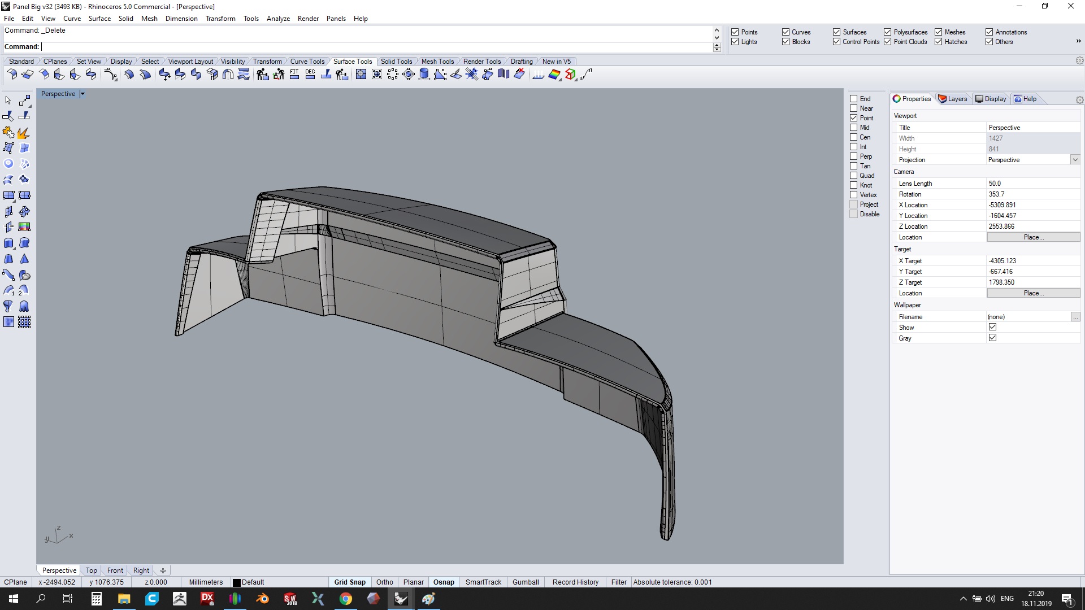Uncheck the Point osnap checkbox
The height and width of the screenshot is (610, 1085).
pyautogui.click(x=854, y=118)
